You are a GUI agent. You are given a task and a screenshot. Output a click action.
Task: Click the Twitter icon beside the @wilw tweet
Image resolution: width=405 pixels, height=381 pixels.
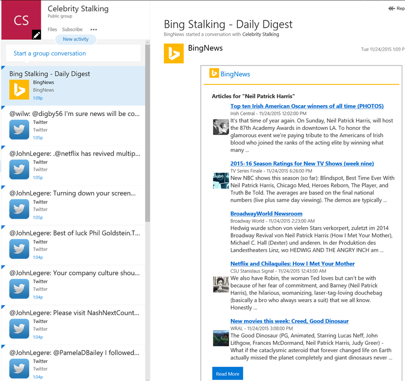pyautogui.click(x=19, y=129)
